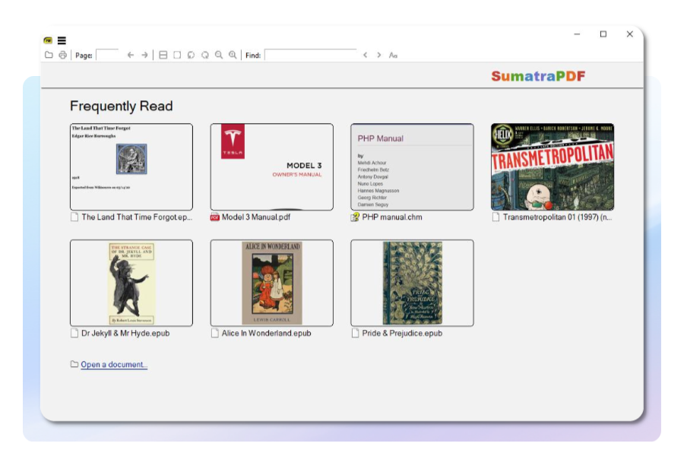Focus the Page number field
The width and height of the screenshot is (684, 456).
pos(107,55)
